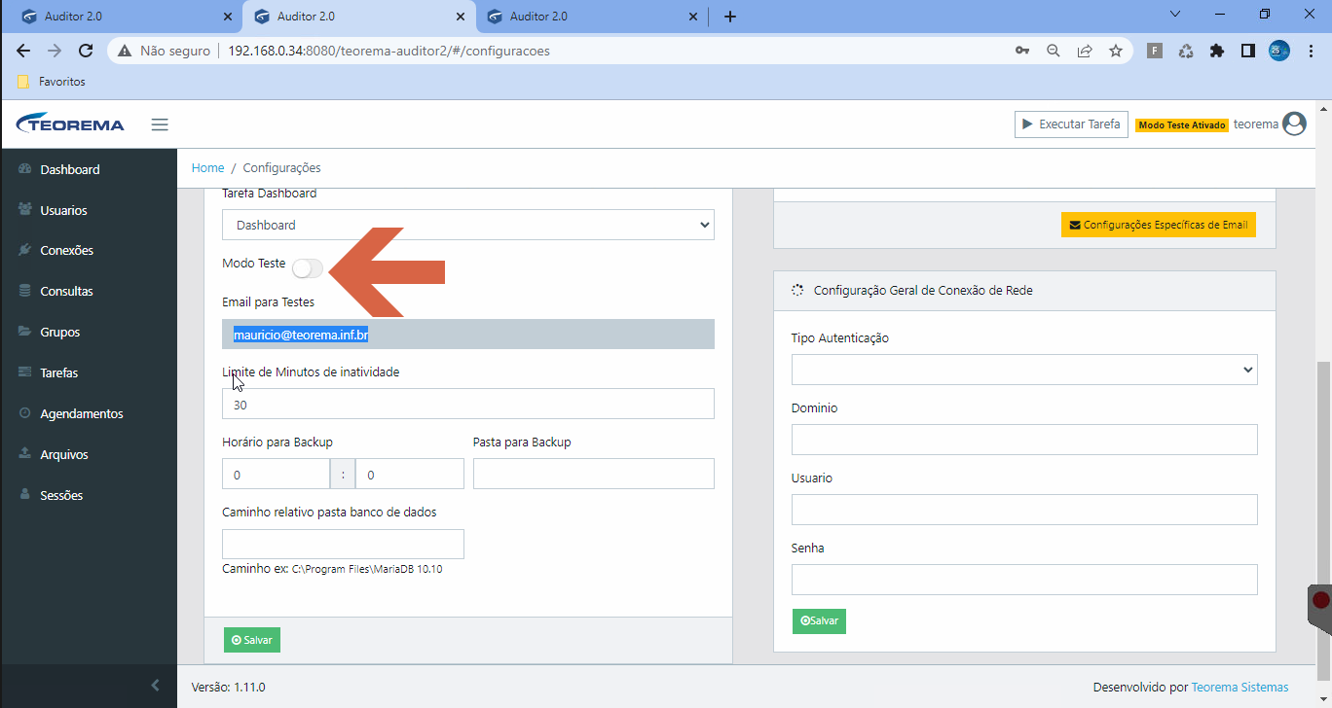Click the backup hour input field
Viewport: 1332px width, 708px height.
(x=277, y=474)
